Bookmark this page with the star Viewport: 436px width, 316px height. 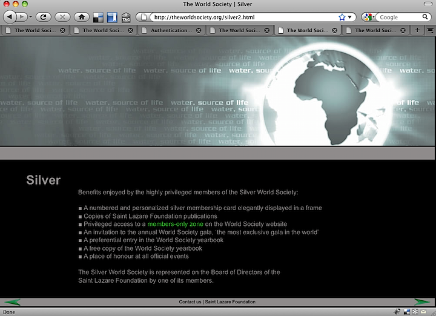tap(342, 17)
